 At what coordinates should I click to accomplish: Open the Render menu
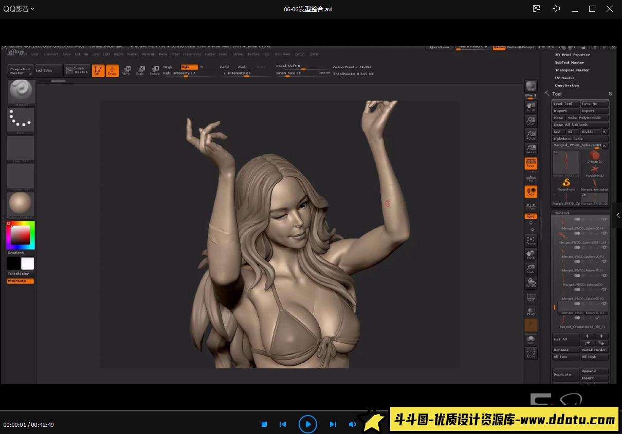[211, 54]
